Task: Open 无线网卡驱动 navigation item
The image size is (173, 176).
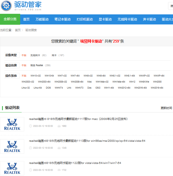Action: [127, 19]
